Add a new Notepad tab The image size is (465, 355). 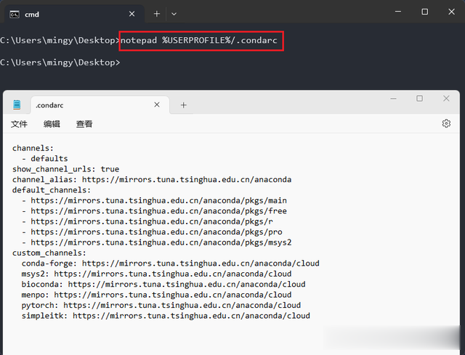(184, 105)
